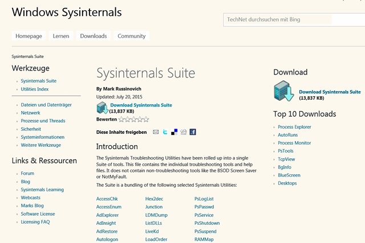The image size is (365, 243).
Task: Open the Netzwerk category
Action: [x=30, y=113]
